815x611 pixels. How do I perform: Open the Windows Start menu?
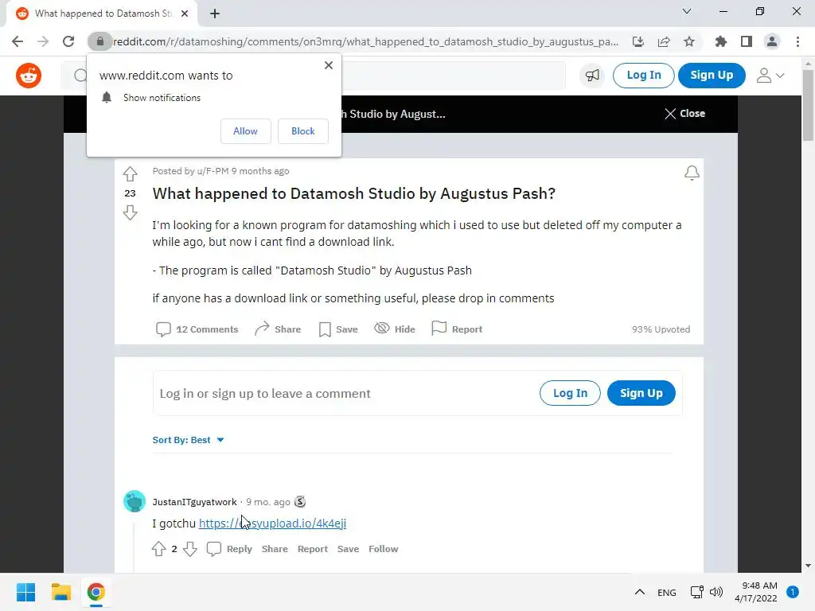coord(25,592)
